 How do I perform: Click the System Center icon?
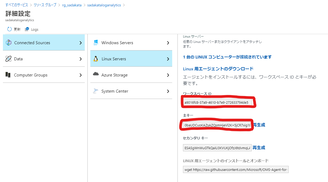point(96,91)
